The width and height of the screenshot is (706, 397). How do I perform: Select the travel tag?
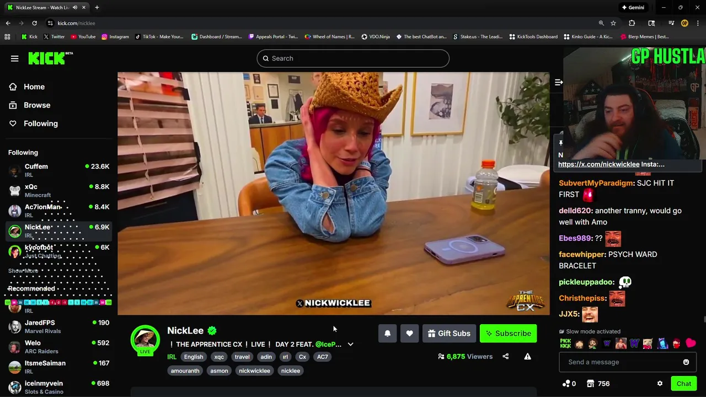tap(242, 357)
